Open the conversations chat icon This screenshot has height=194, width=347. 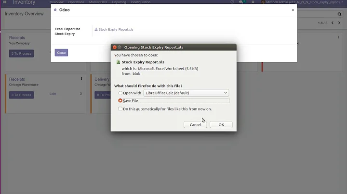241,2
